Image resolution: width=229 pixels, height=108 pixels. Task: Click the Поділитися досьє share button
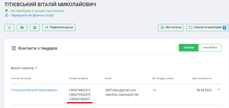pos(59,27)
